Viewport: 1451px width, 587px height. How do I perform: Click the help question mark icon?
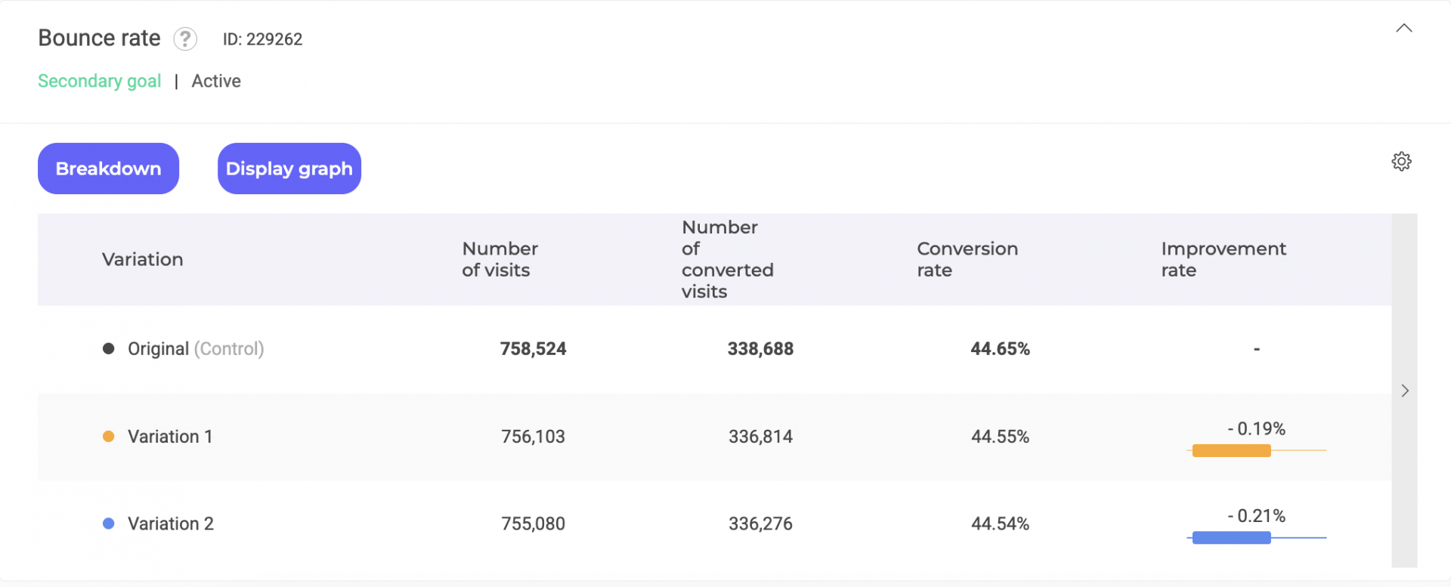[185, 39]
